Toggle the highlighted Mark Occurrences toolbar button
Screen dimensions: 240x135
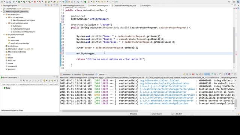(x=66, y=1)
